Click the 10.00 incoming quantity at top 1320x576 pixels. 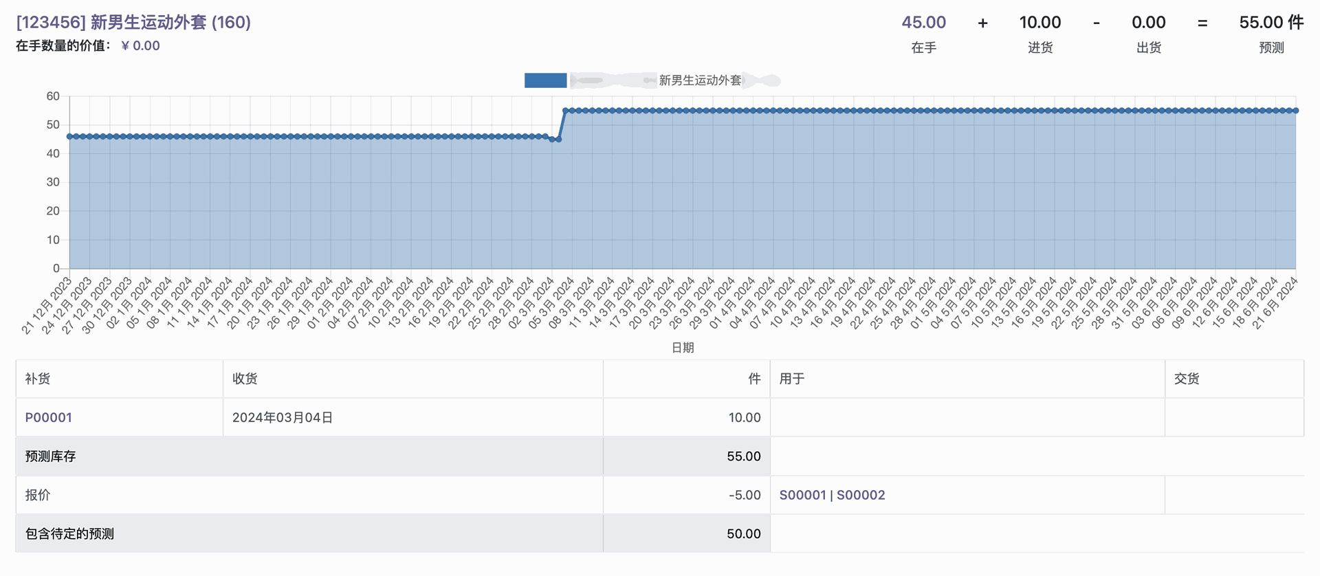pos(1039,22)
